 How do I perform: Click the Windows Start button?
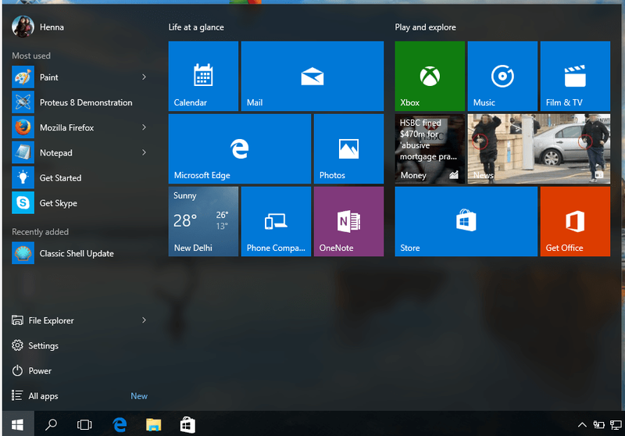tap(17, 425)
